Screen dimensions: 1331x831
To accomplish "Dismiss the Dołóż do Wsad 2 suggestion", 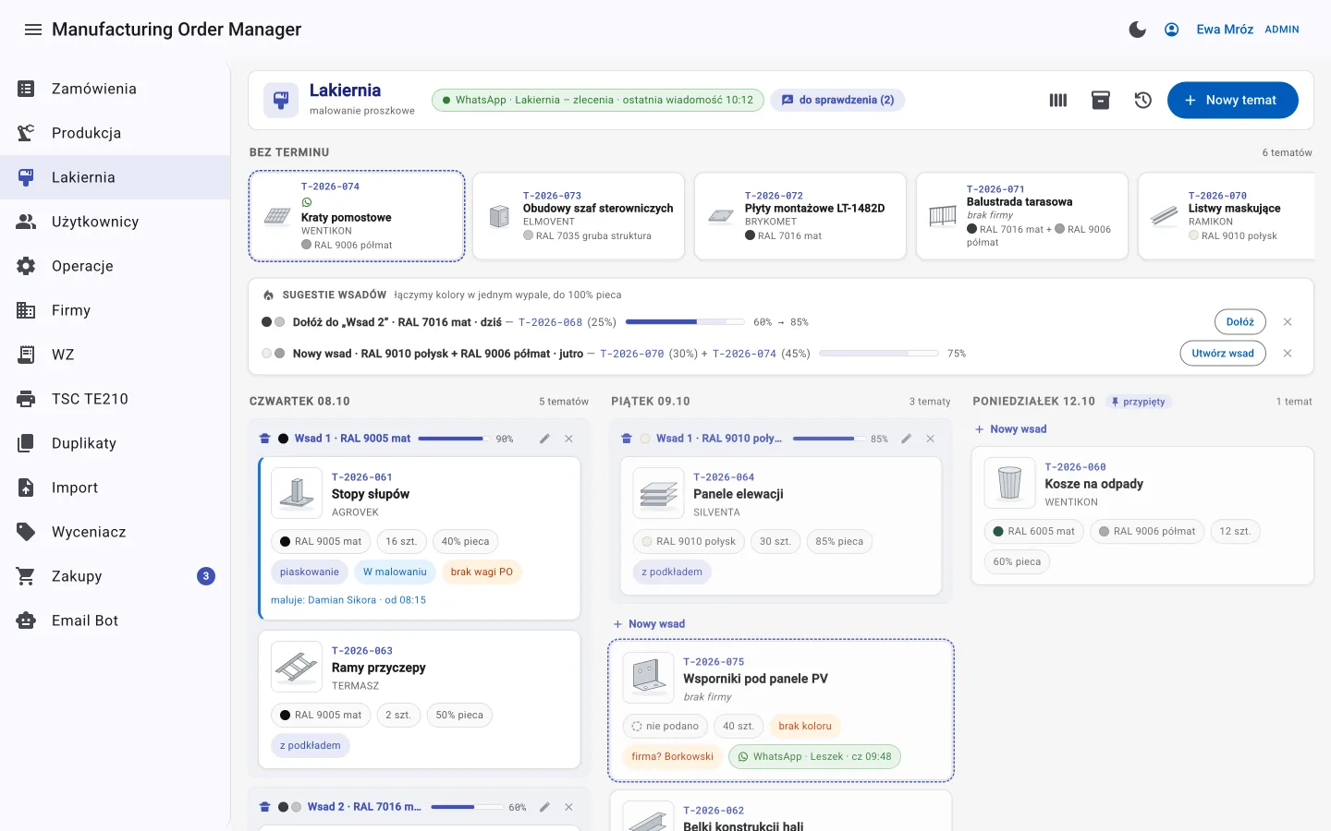I will coord(1288,322).
